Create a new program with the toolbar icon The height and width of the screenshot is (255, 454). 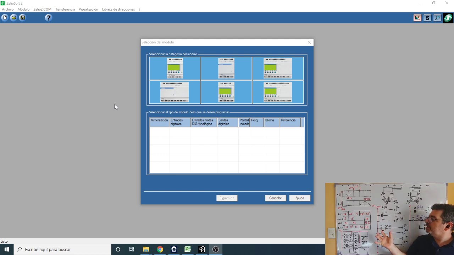point(5,17)
